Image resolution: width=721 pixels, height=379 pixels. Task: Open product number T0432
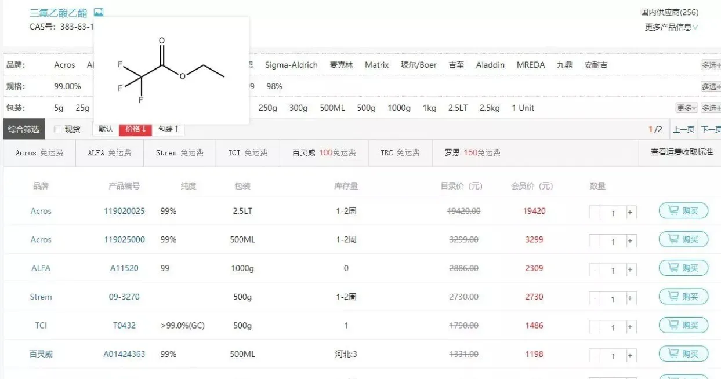(124, 326)
